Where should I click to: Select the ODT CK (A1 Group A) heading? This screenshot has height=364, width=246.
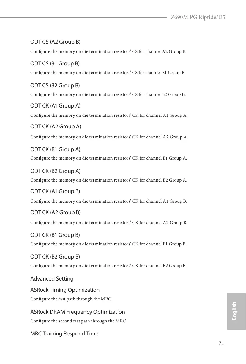pyautogui.click(x=55, y=106)
